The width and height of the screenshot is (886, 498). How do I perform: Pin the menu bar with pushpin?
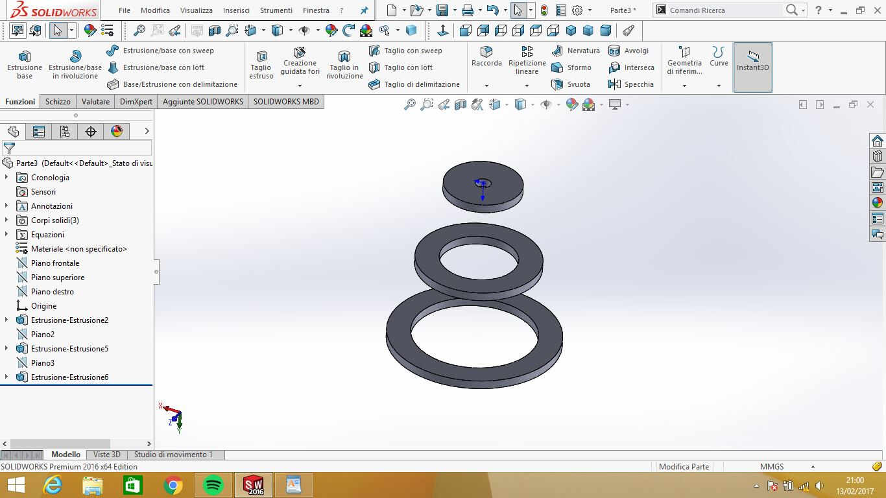(x=364, y=10)
